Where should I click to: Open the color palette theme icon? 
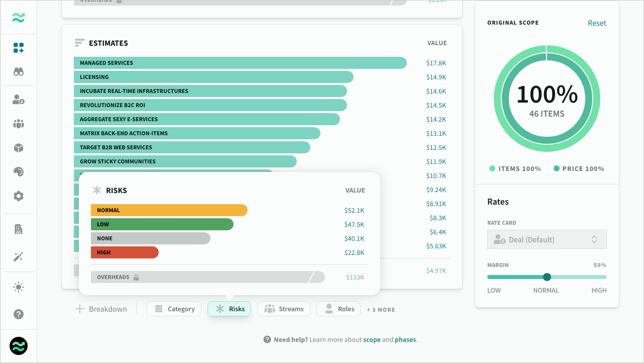(19, 172)
